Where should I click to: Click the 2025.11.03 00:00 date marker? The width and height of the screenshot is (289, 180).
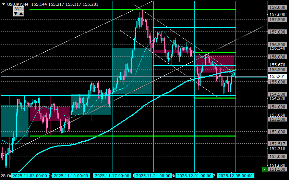[30, 176]
